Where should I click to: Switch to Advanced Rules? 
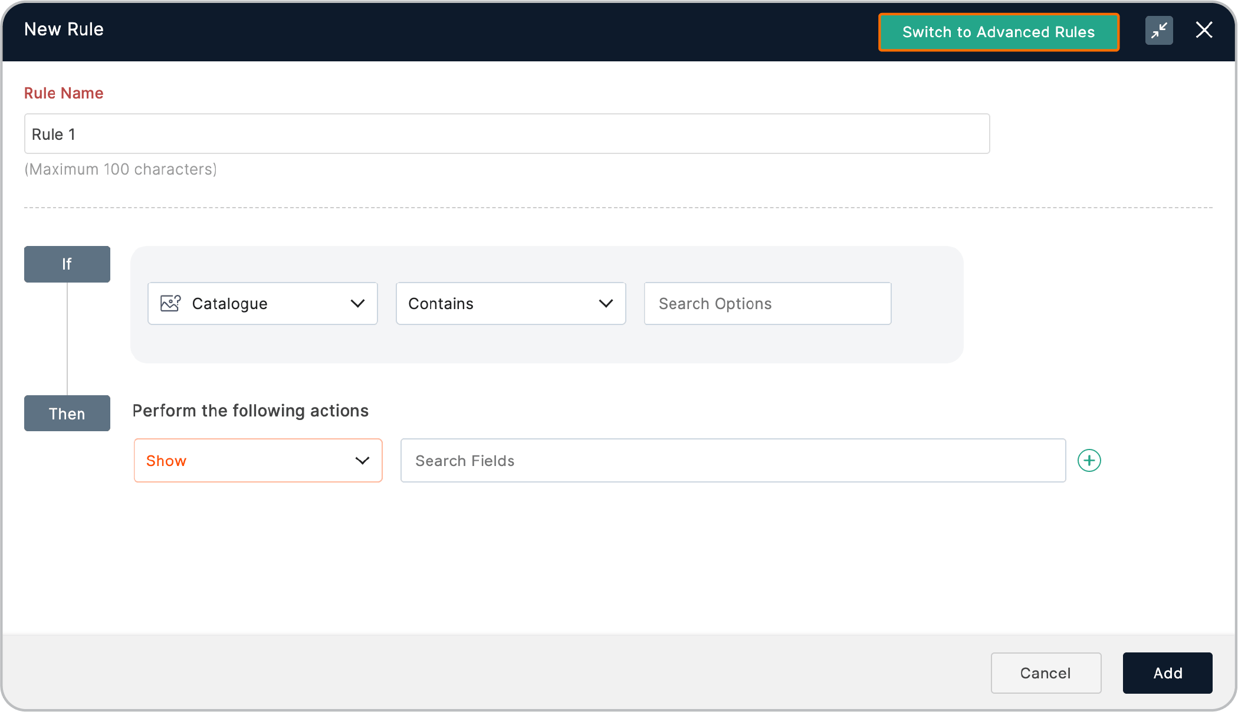999,32
